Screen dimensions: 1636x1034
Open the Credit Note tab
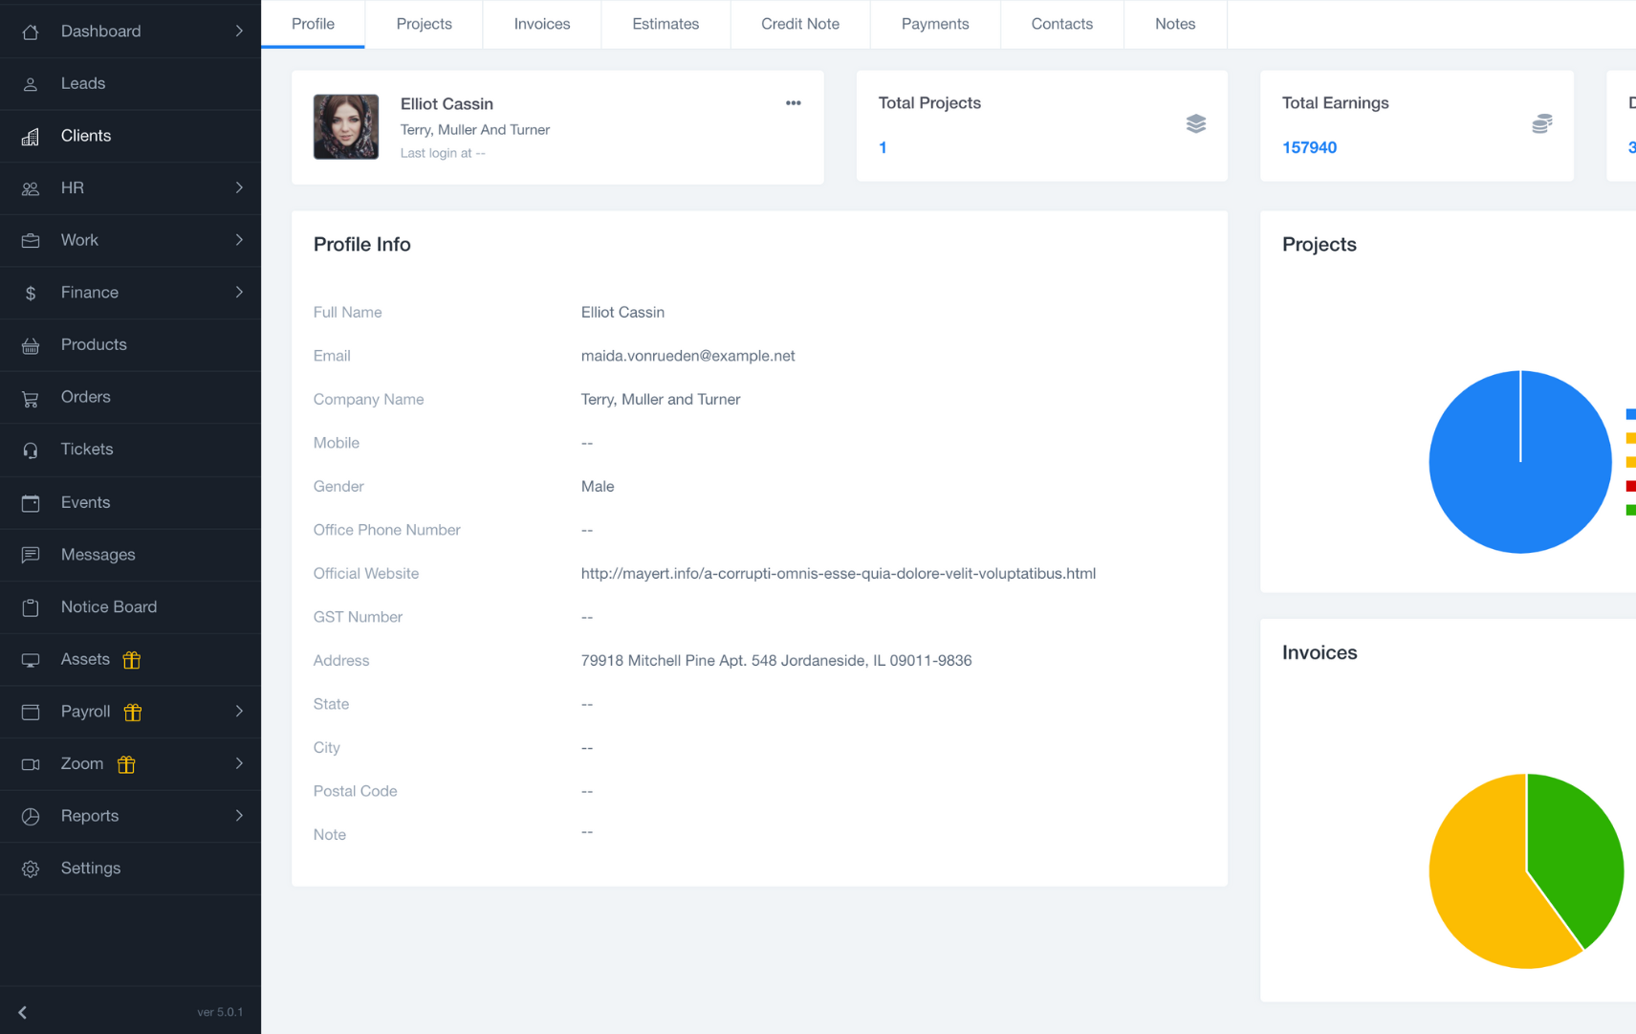pyautogui.click(x=799, y=24)
